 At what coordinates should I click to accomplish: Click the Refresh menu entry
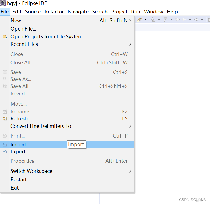coord(67,118)
